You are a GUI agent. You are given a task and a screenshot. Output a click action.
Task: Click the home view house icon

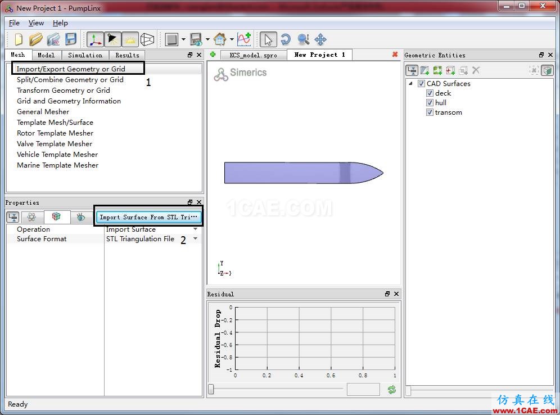tap(220, 39)
